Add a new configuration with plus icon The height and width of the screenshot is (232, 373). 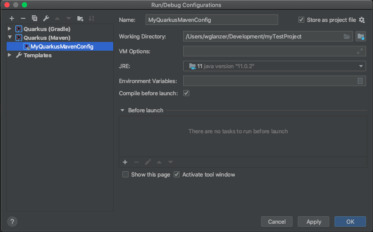click(x=12, y=18)
